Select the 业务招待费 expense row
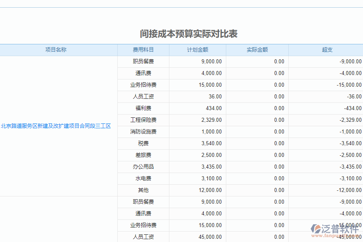 tap(143, 85)
